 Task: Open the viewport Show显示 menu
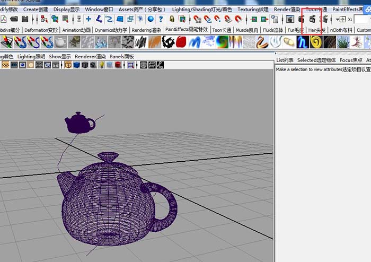[x=60, y=57]
